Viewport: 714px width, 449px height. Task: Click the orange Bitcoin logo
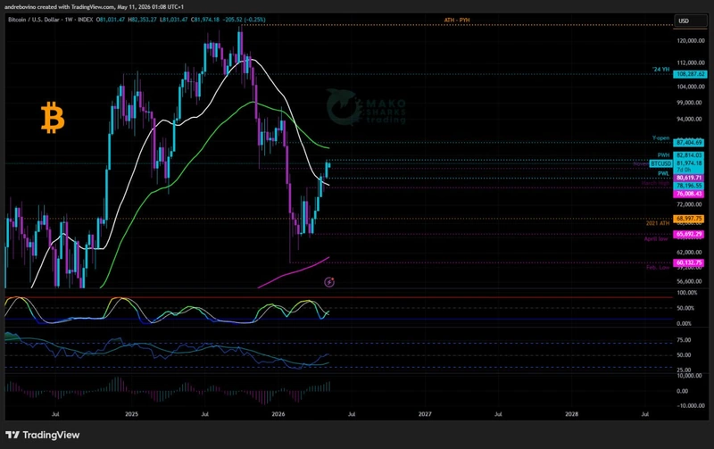click(53, 117)
